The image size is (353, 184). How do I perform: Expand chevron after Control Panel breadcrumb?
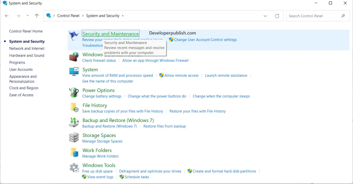[83, 16]
